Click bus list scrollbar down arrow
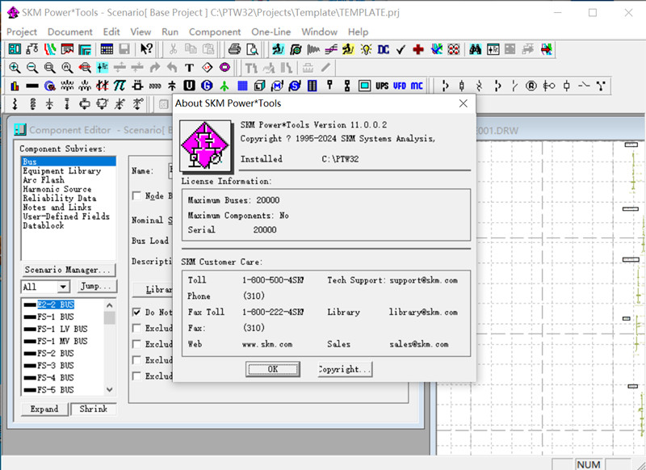This screenshot has width=646, height=470. pyautogui.click(x=109, y=389)
